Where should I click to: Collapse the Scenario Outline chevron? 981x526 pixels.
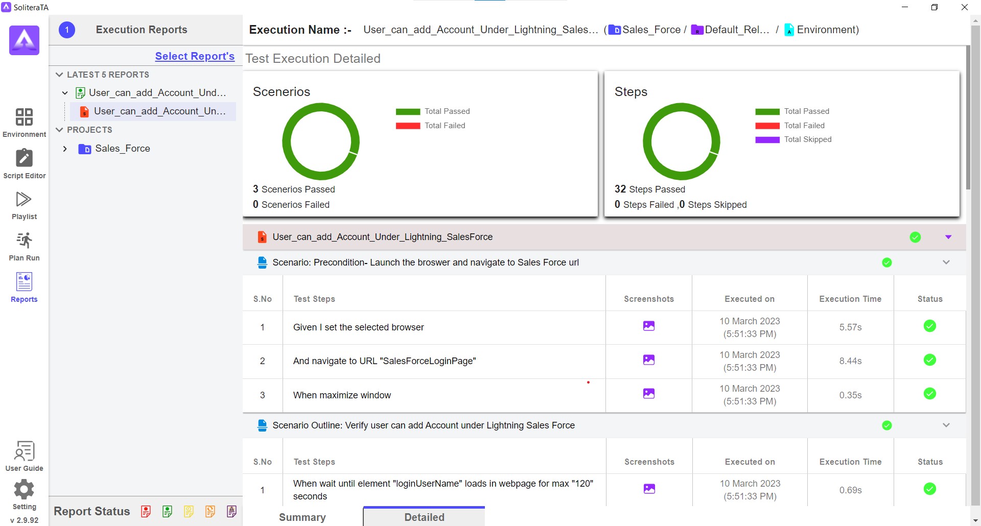click(x=946, y=425)
